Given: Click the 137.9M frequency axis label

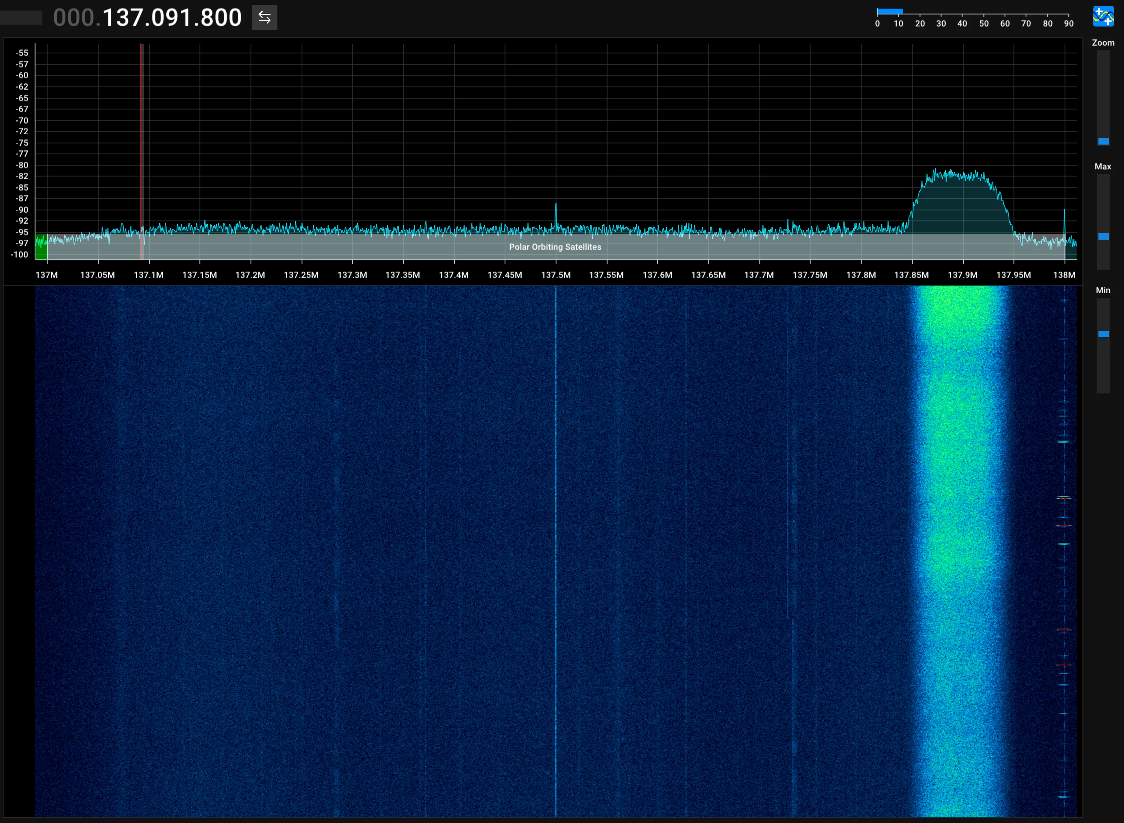Looking at the screenshot, I should click(962, 275).
